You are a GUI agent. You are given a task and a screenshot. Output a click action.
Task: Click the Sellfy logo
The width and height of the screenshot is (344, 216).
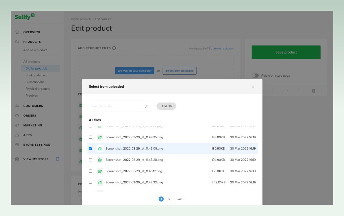click(x=25, y=17)
